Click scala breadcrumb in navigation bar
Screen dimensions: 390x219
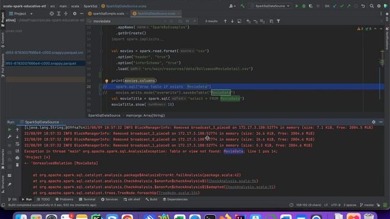pyautogui.click(x=75, y=6)
